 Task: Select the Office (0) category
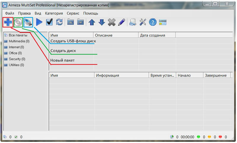click(13, 53)
